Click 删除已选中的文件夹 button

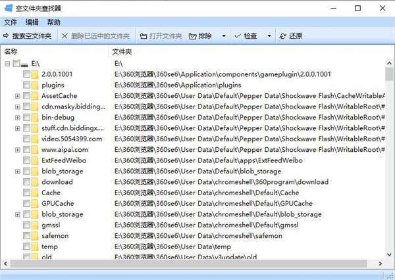point(95,36)
